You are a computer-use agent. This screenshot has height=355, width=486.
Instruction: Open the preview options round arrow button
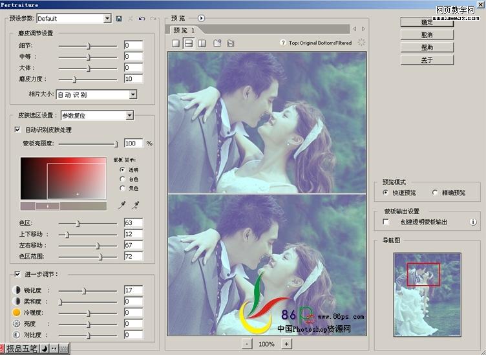[201, 18]
